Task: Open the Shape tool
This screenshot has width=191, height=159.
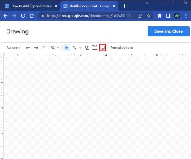Action: (87, 48)
